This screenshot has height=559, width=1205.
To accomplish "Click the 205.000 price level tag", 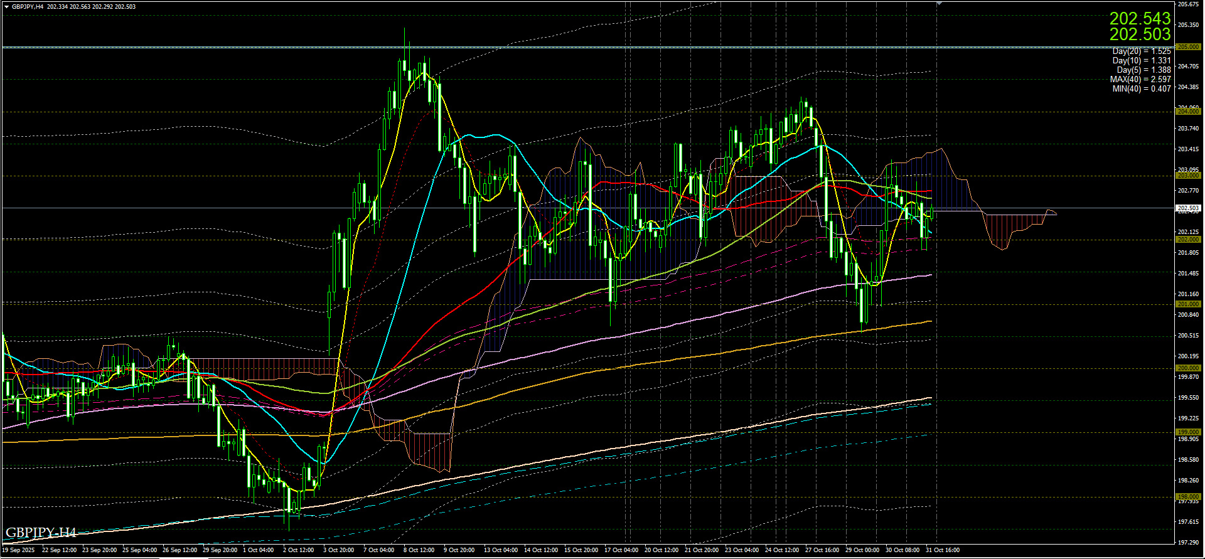I will (1187, 47).
